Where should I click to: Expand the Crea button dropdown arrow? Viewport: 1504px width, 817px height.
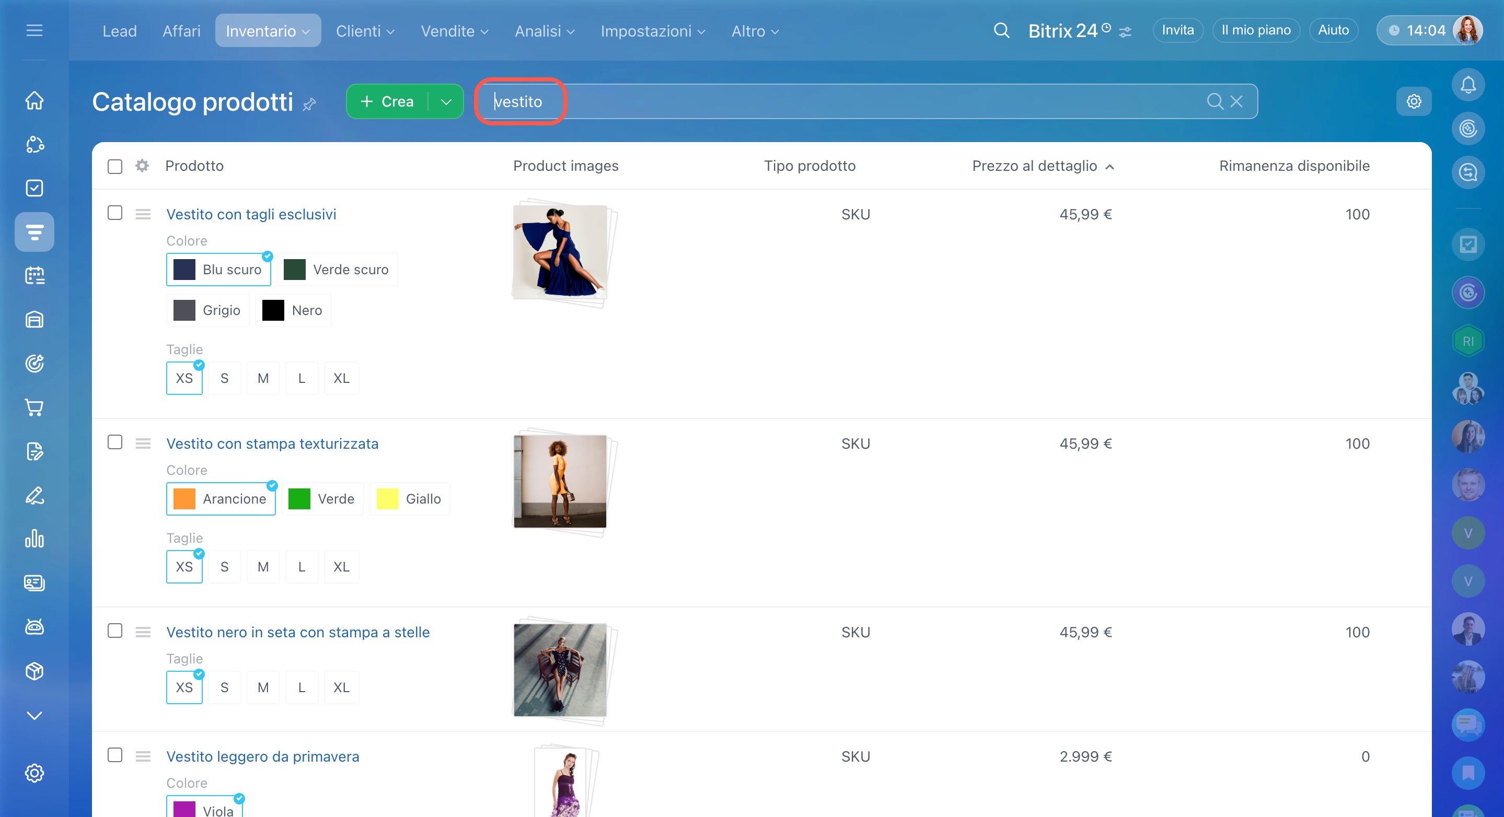point(446,101)
